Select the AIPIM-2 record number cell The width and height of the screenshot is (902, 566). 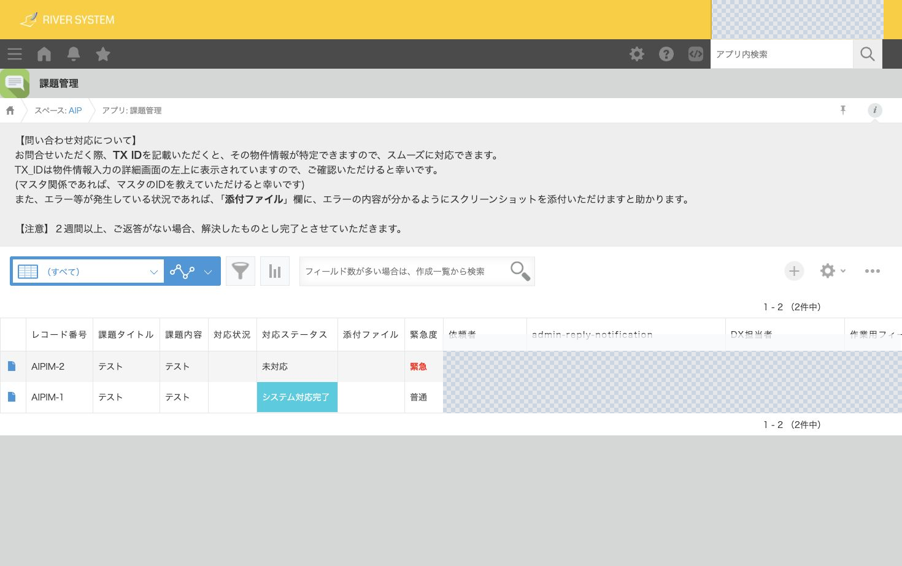(x=60, y=367)
